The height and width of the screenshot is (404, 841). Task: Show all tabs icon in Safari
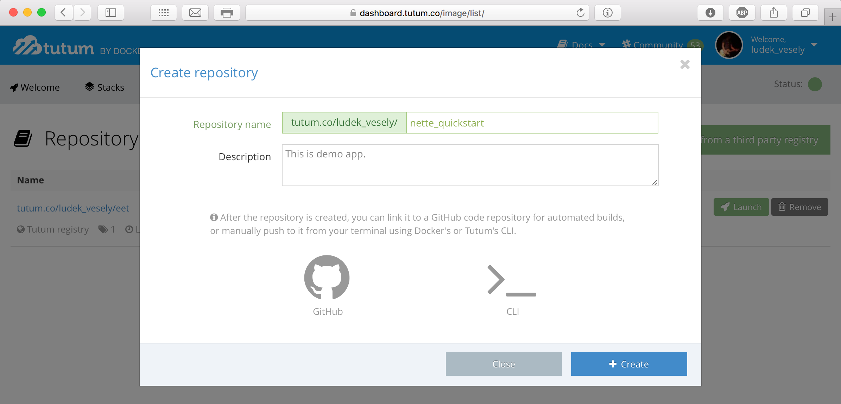[x=805, y=13]
